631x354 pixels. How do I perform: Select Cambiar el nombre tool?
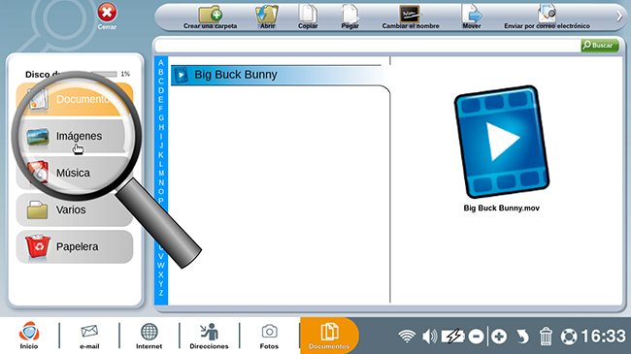410,15
